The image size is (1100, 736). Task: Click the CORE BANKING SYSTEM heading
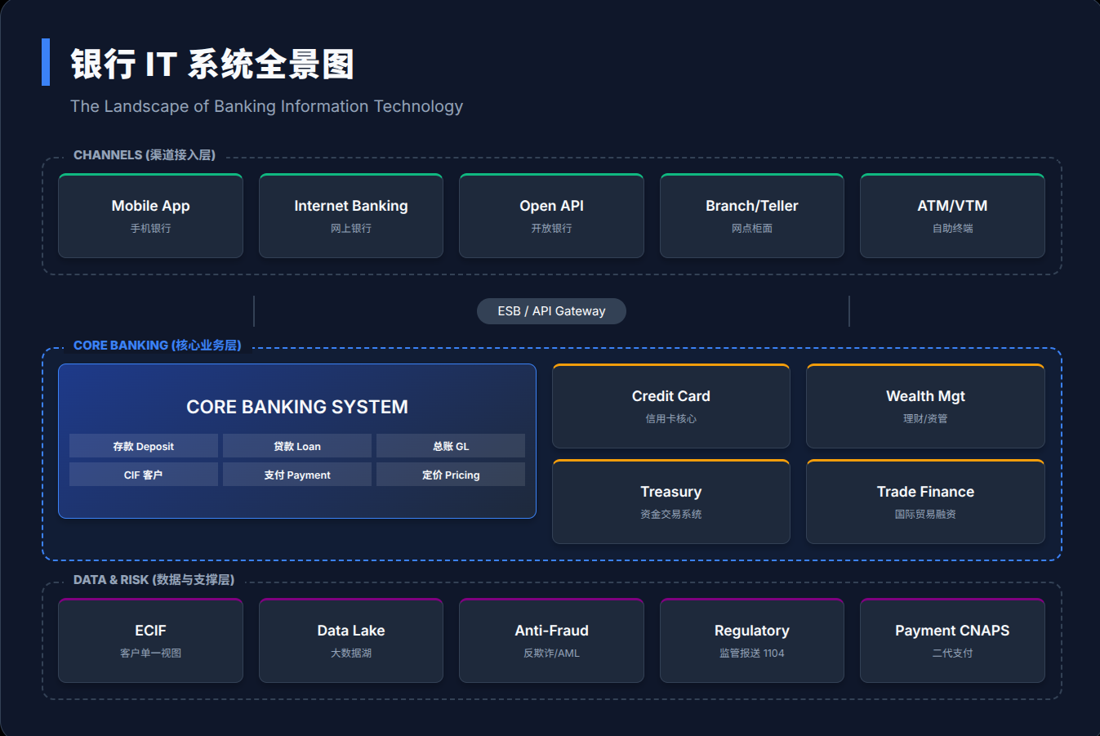tap(297, 407)
